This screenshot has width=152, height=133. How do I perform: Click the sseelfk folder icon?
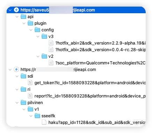[37, 116]
